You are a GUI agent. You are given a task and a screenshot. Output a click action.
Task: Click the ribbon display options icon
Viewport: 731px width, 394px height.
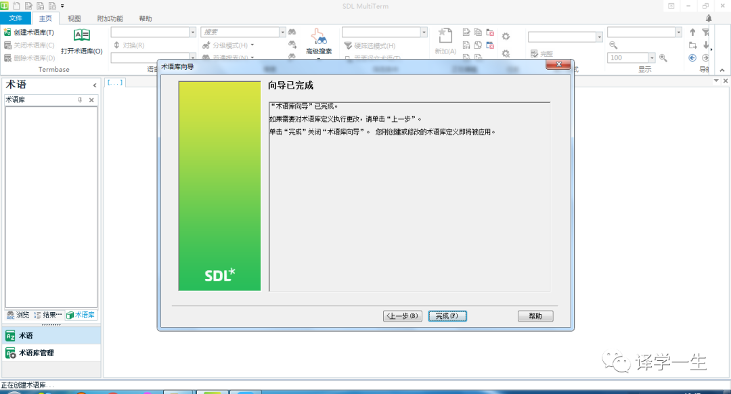click(671, 6)
